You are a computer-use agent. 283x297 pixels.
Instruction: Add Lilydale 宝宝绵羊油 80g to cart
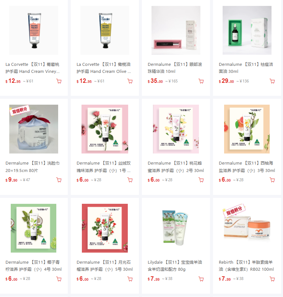[x=201, y=279]
